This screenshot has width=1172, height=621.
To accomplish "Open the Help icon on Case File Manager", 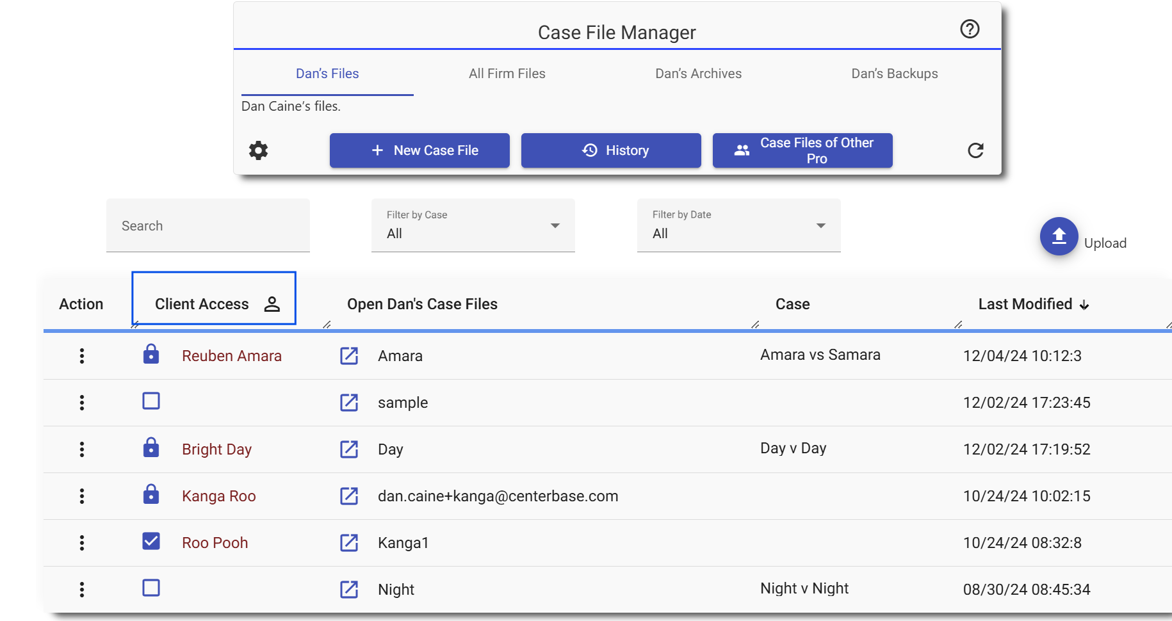I will [969, 29].
